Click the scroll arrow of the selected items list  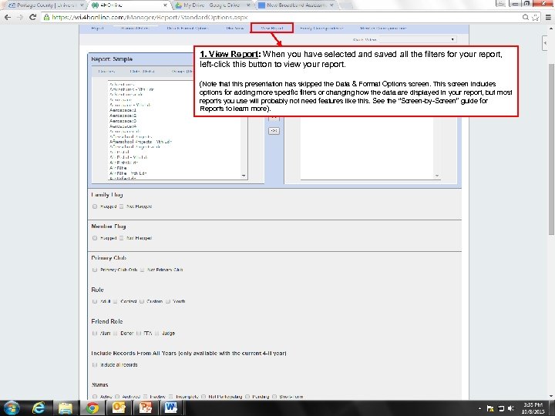(437, 176)
